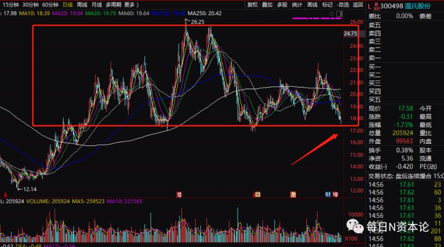Viewport: 444px width, 247px height.
Task: Click stock code 300498
Action: coord(391,6)
